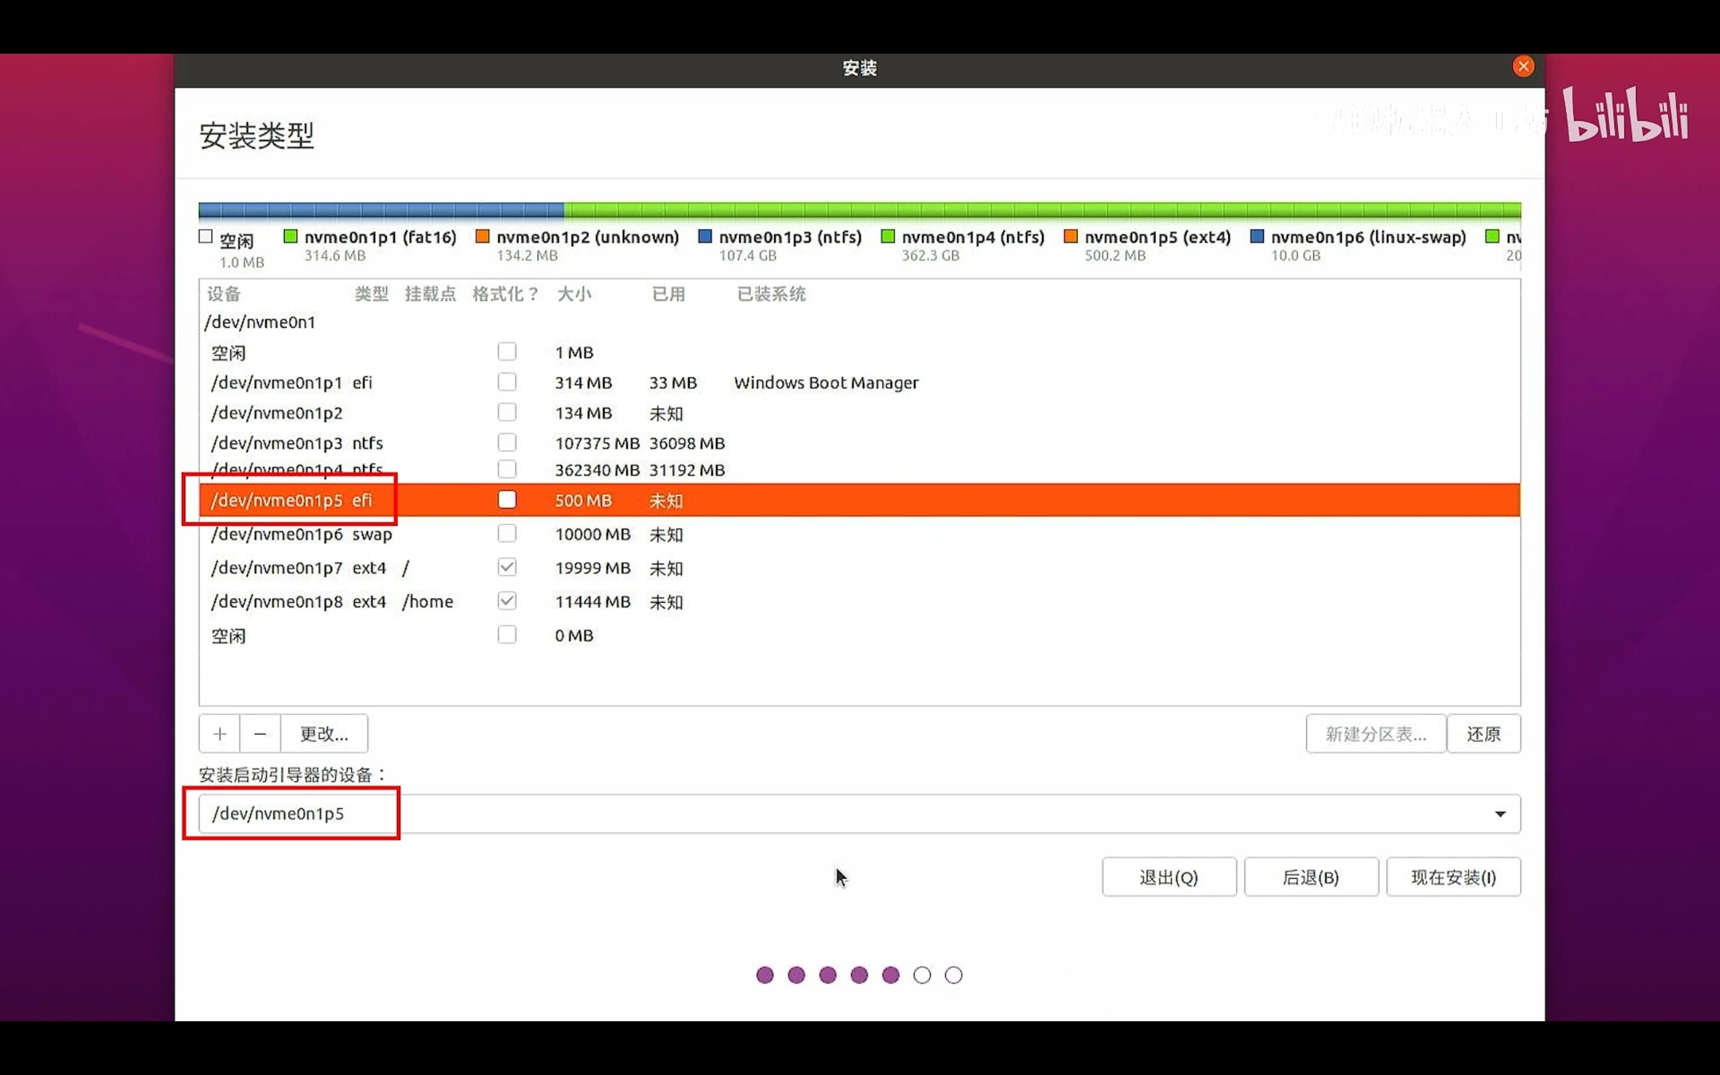Click the minus button to delete partition
The width and height of the screenshot is (1720, 1075).
(x=260, y=734)
